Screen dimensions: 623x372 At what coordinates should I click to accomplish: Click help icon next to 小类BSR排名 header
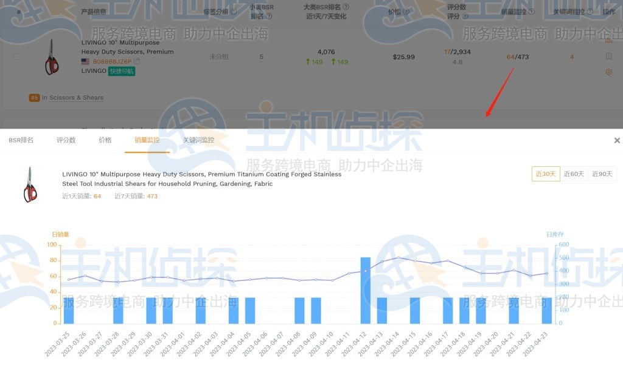269,16
